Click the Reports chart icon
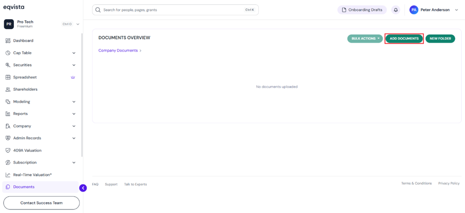The image size is (465, 213). click(x=8, y=114)
